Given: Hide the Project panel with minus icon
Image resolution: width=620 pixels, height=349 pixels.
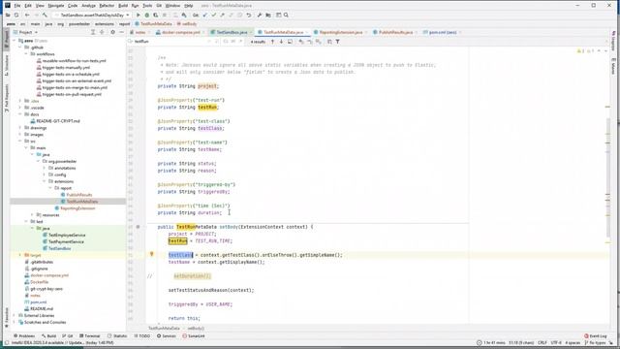Looking at the screenshot, I should point(121,32).
